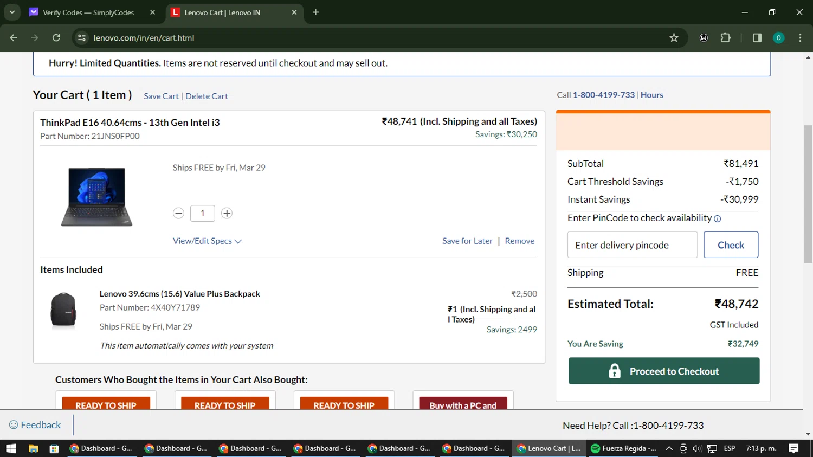This screenshot has width=813, height=457.
Task: Open the tab search dropdown arrow
Action: point(12,12)
